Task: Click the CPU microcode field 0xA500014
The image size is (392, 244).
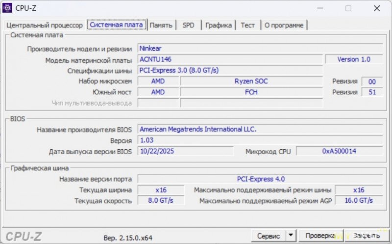Action: (339, 151)
